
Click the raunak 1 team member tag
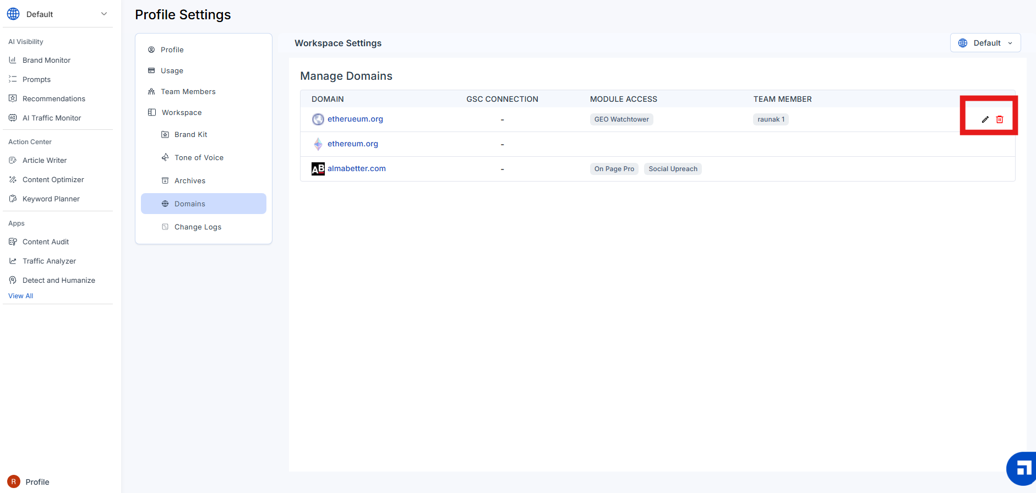click(770, 119)
